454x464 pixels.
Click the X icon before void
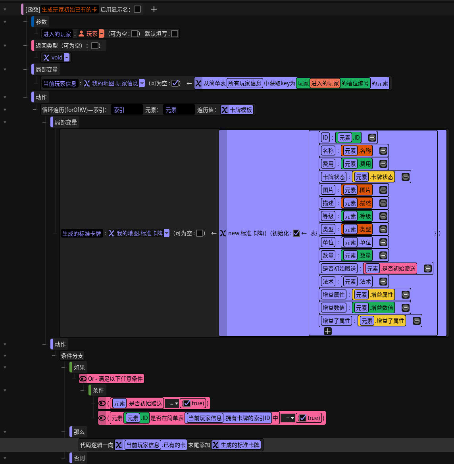[46, 58]
